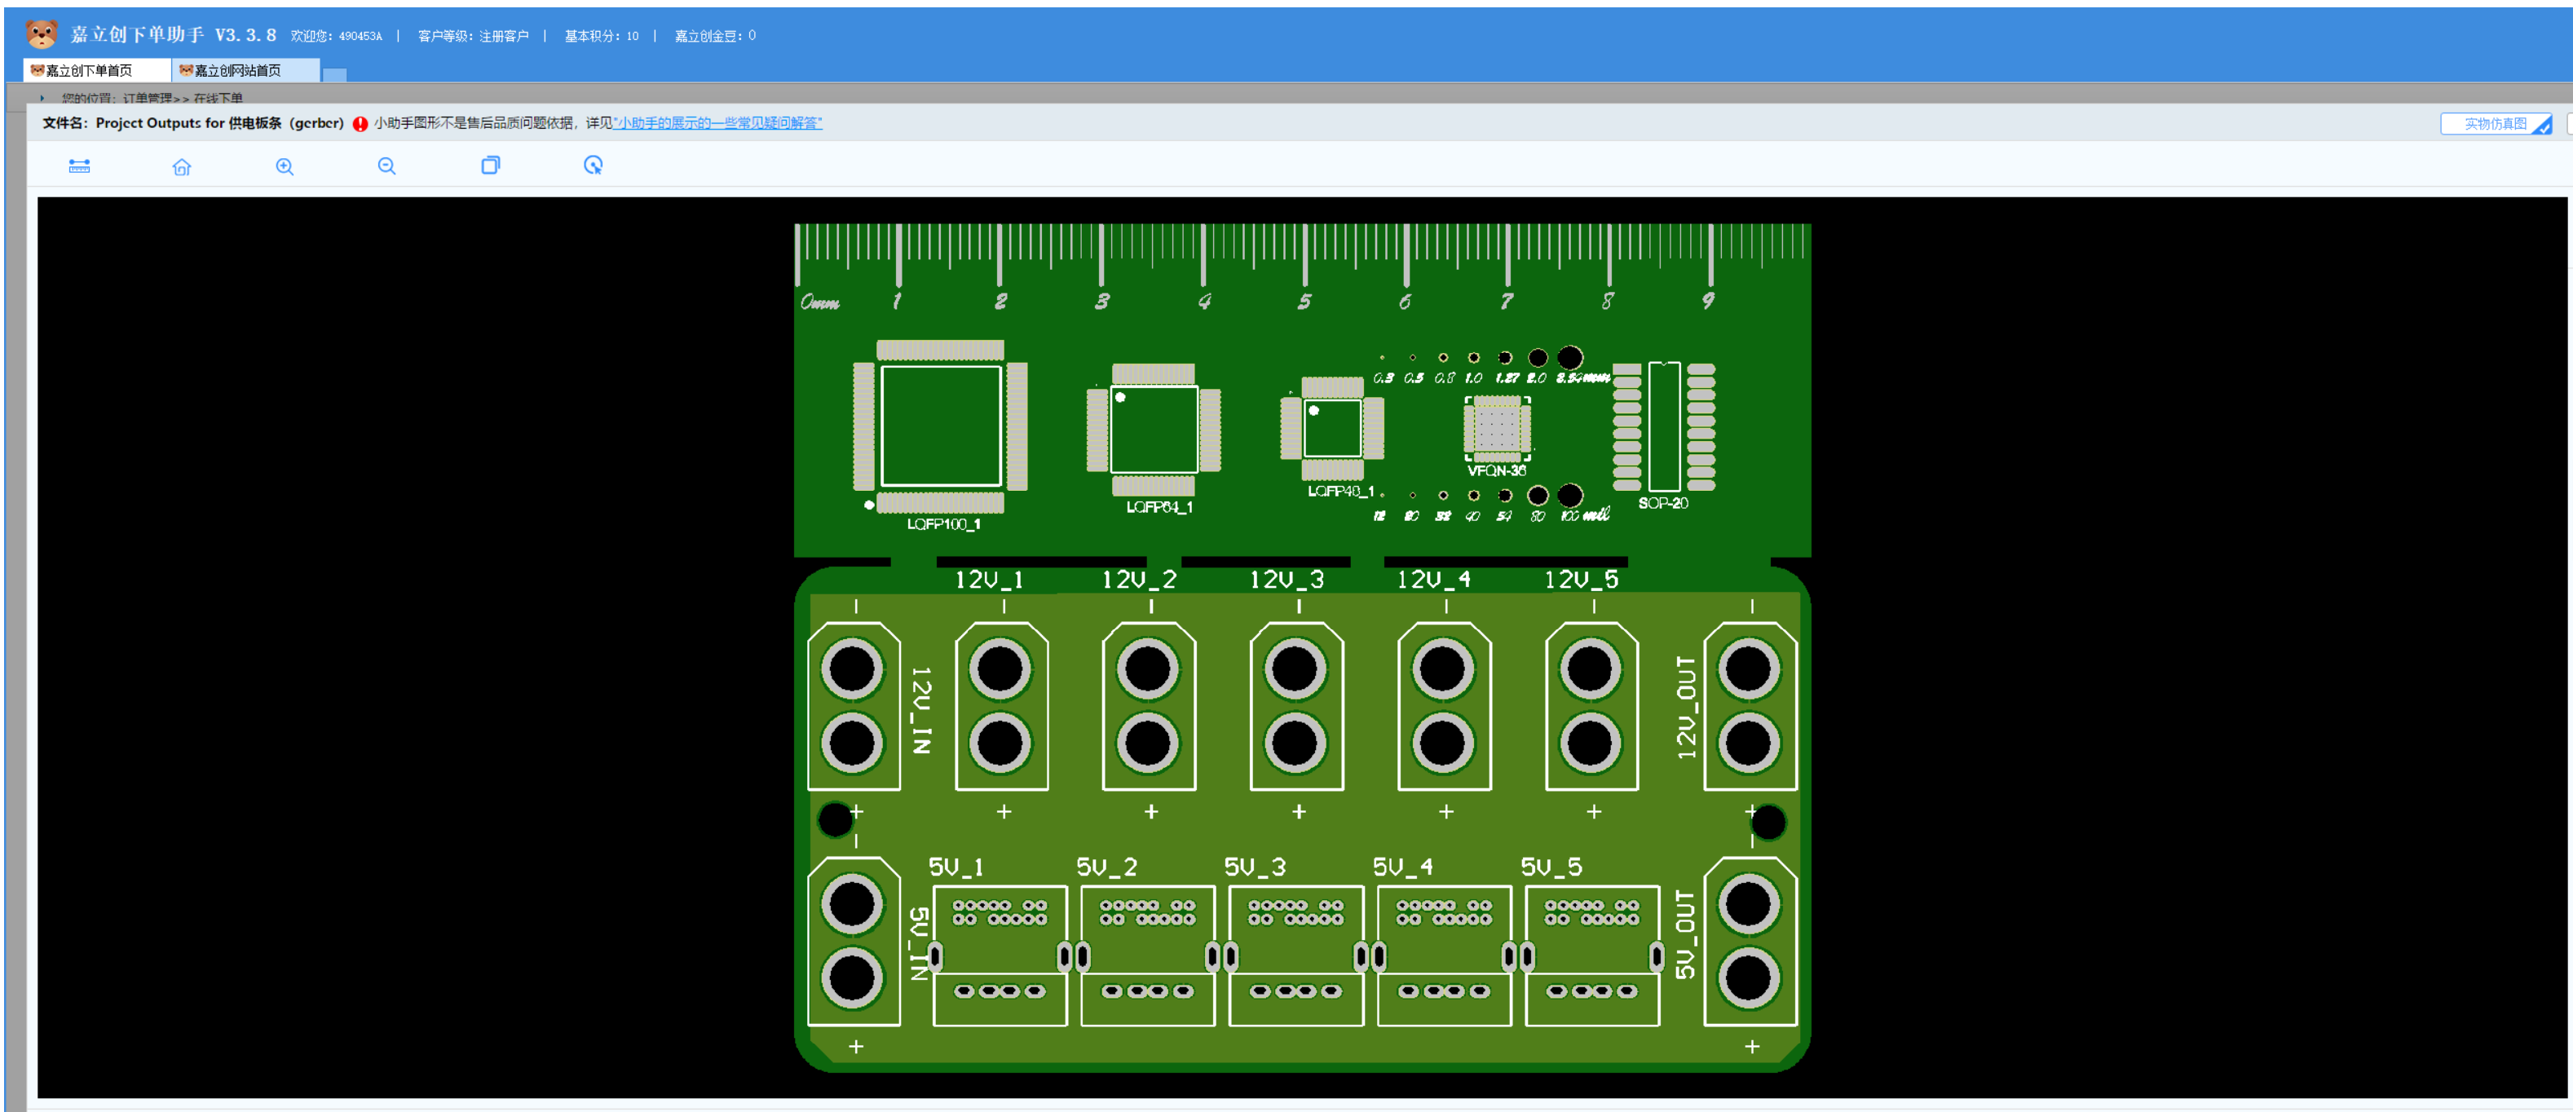
Task: Click 欢迎您: 490453A account text
Action: tap(337, 36)
